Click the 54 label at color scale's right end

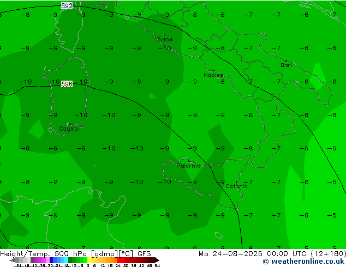click(157, 265)
